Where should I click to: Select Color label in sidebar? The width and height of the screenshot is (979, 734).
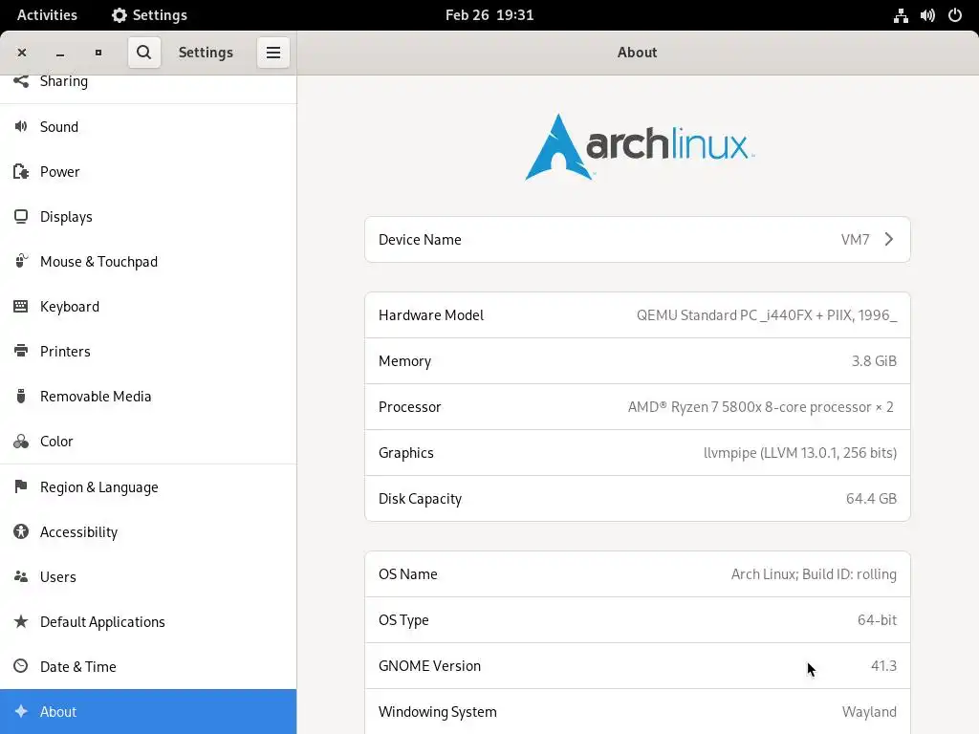[56, 442]
